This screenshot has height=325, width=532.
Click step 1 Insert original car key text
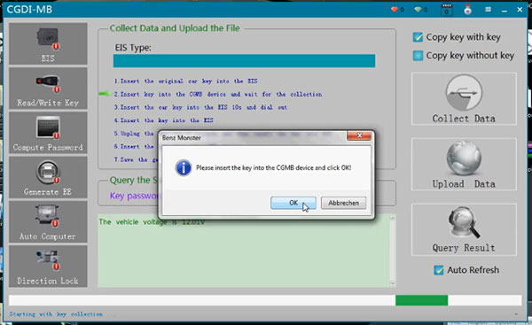[x=185, y=81]
